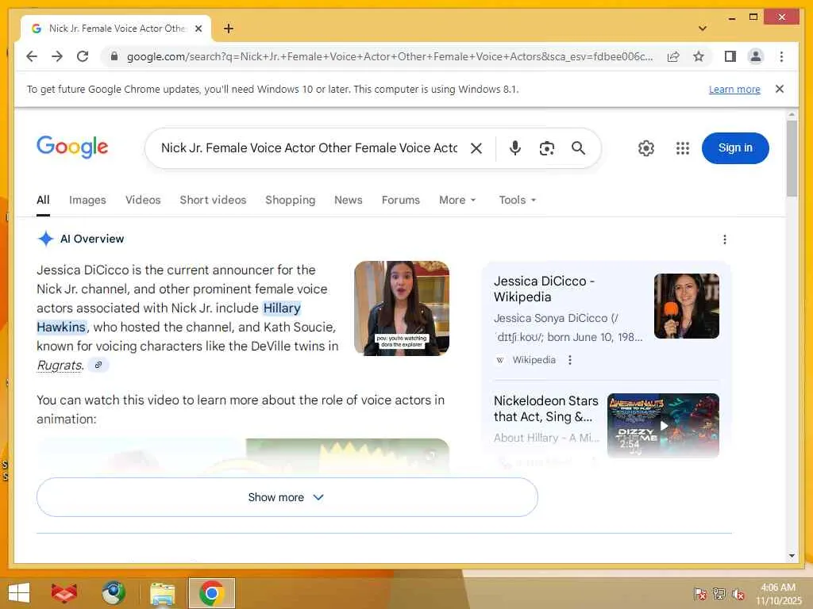Screen dimensions: 813x609
Task: Open the Dora the Explorer video thumbnail
Action: pyautogui.click(x=402, y=308)
